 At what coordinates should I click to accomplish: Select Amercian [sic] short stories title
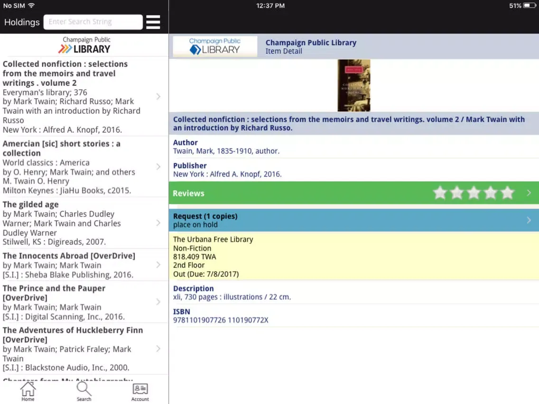(62, 148)
